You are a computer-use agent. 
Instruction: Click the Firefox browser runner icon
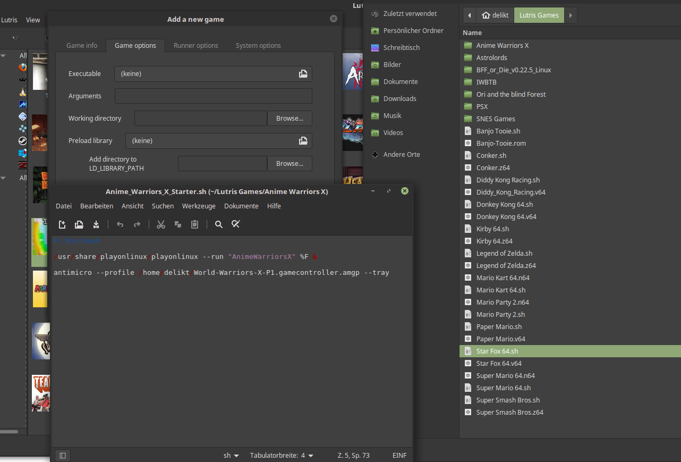(x=22, y=68)
